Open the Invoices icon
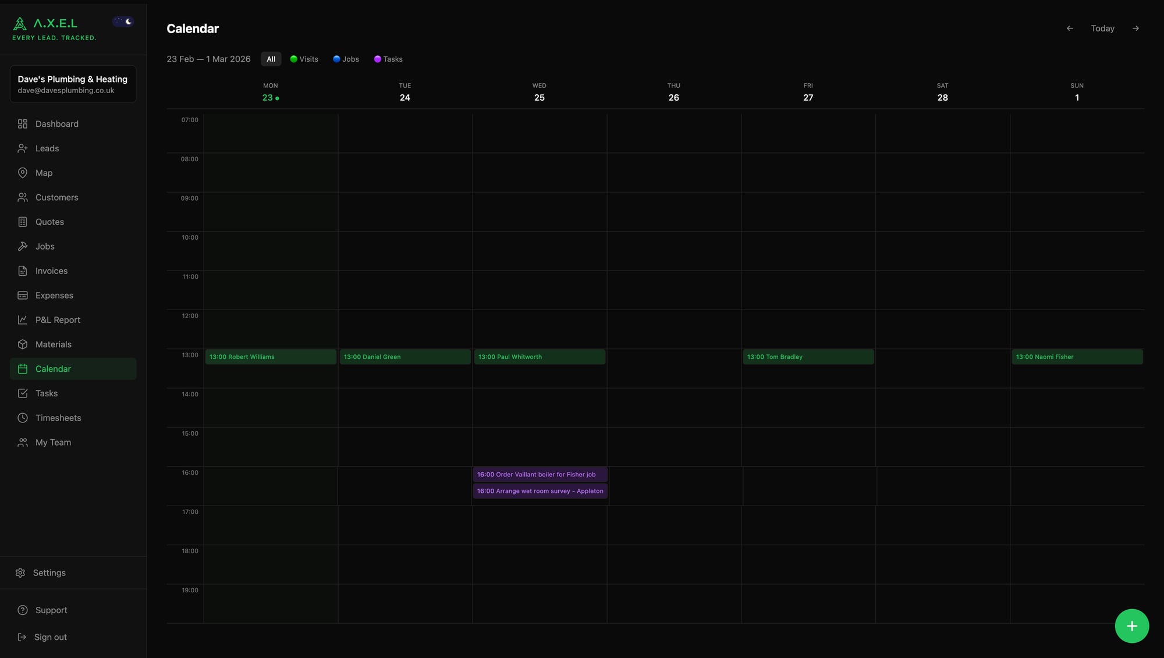The image size is (1164, 658). pyautogui.click(x=51, y=271)
